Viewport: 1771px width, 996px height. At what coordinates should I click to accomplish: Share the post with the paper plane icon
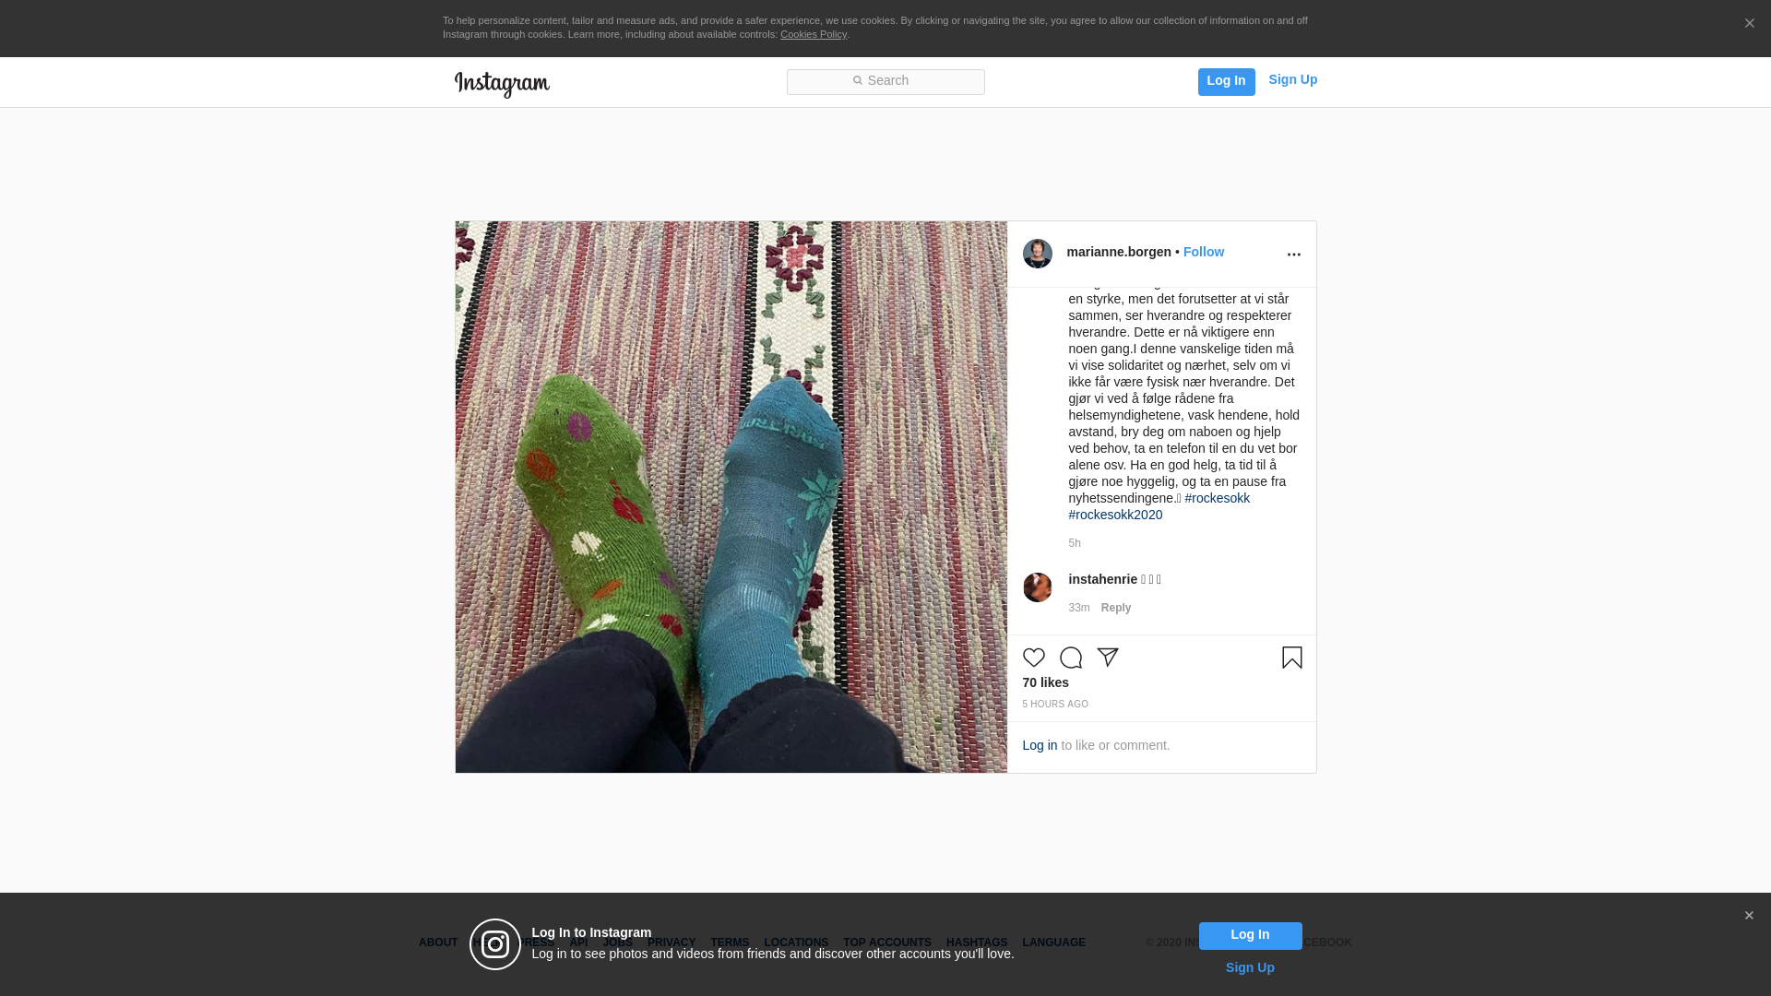point(1107,658)
